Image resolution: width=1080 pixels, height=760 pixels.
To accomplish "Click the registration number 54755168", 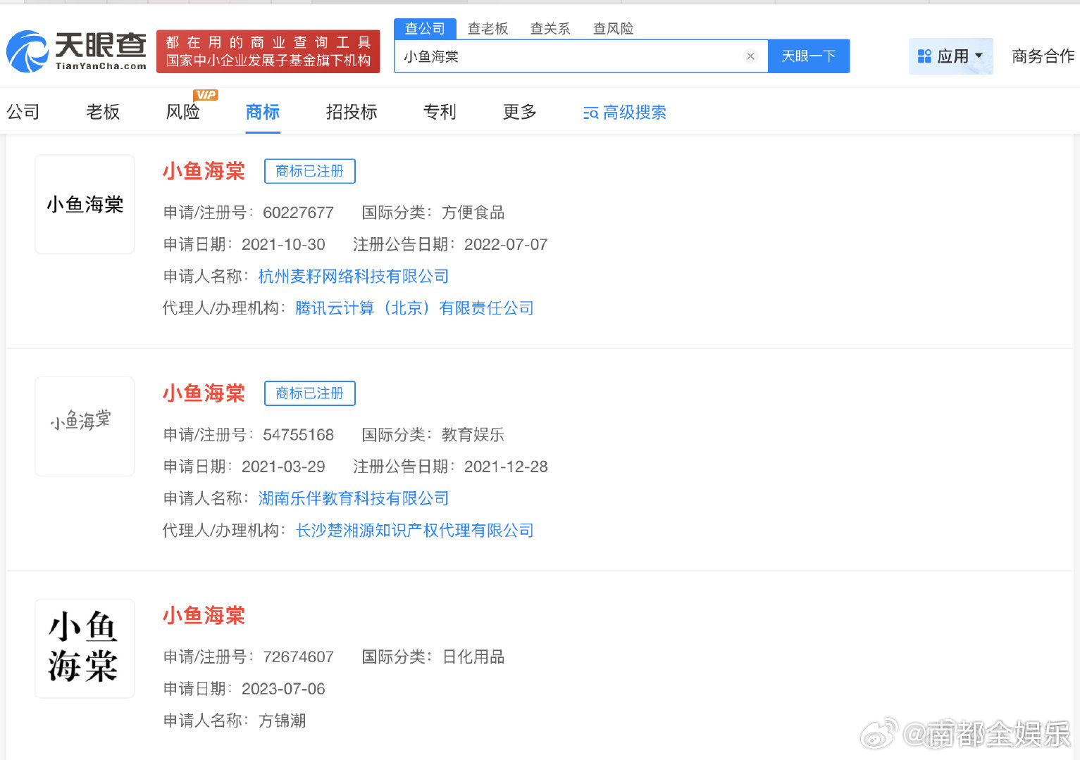I will [x=298, y=435].
